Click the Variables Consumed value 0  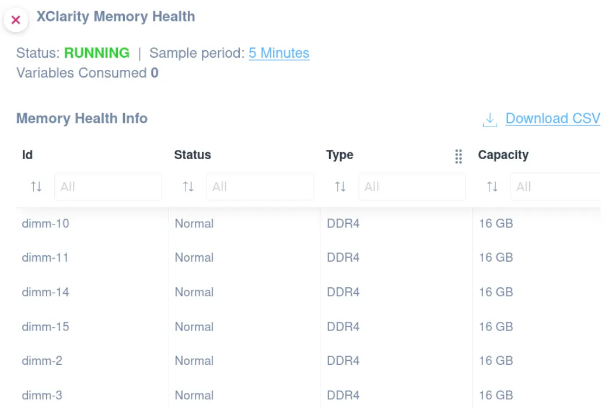[x=155, y=73]
